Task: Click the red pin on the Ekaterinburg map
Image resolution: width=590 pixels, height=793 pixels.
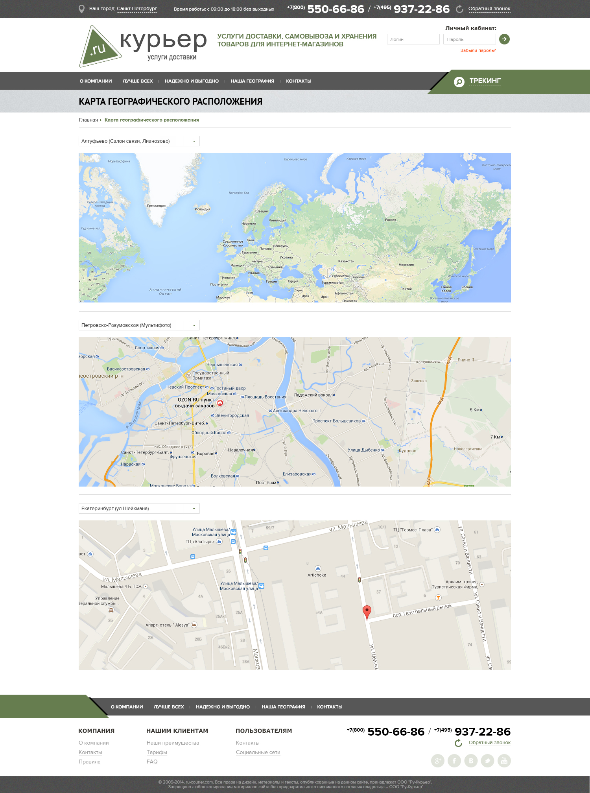Action: coord(367,613)
